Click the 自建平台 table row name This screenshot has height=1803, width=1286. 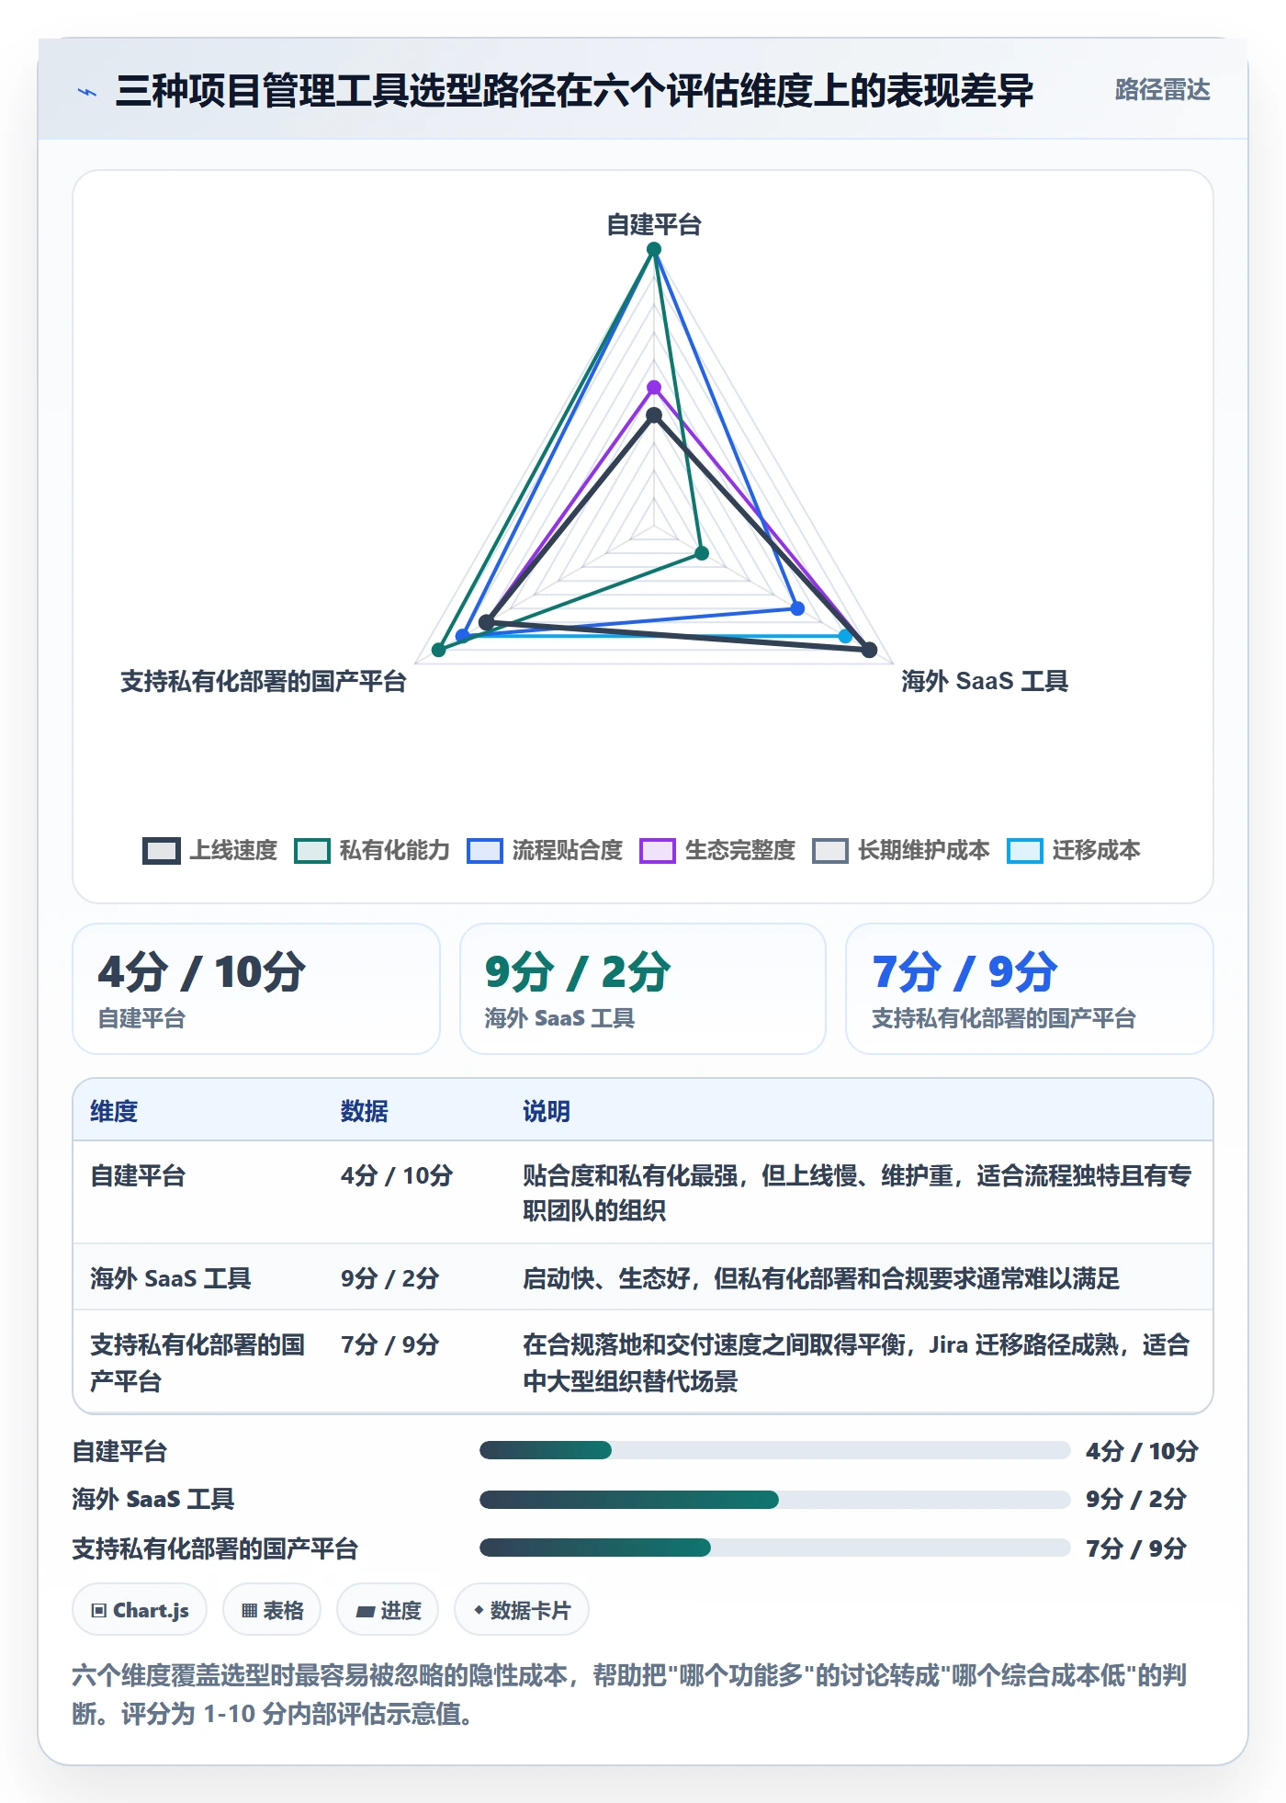tap(138, 1175)
